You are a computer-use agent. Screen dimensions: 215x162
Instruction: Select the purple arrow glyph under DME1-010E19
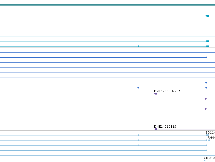coord(155,129)
